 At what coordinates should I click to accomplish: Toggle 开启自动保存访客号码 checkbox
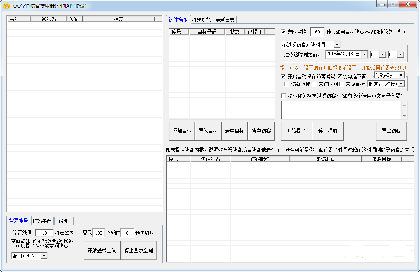[283, 76]
